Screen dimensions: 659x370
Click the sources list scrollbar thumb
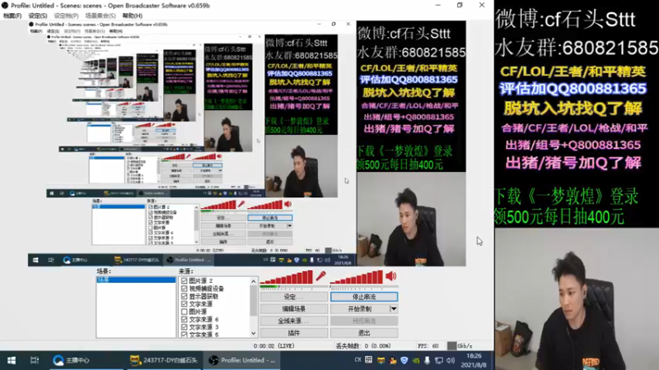tap(254, 301)
